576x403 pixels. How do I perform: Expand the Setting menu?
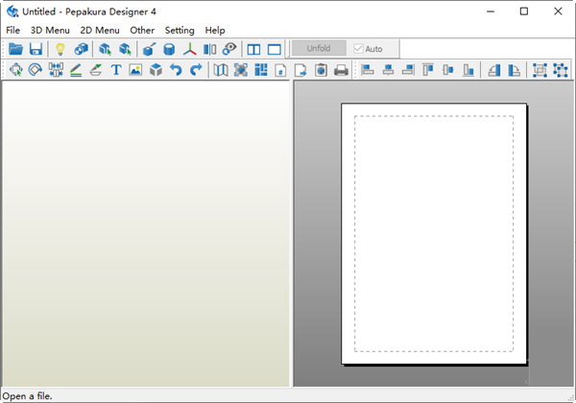180,30
